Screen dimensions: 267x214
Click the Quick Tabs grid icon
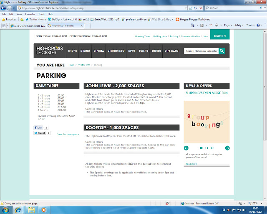pyautogui.click(x=4, y=26)
